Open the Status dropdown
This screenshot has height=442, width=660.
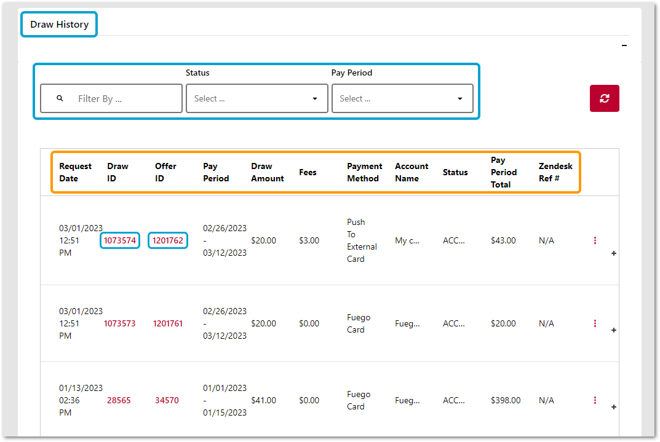[256, 98]
